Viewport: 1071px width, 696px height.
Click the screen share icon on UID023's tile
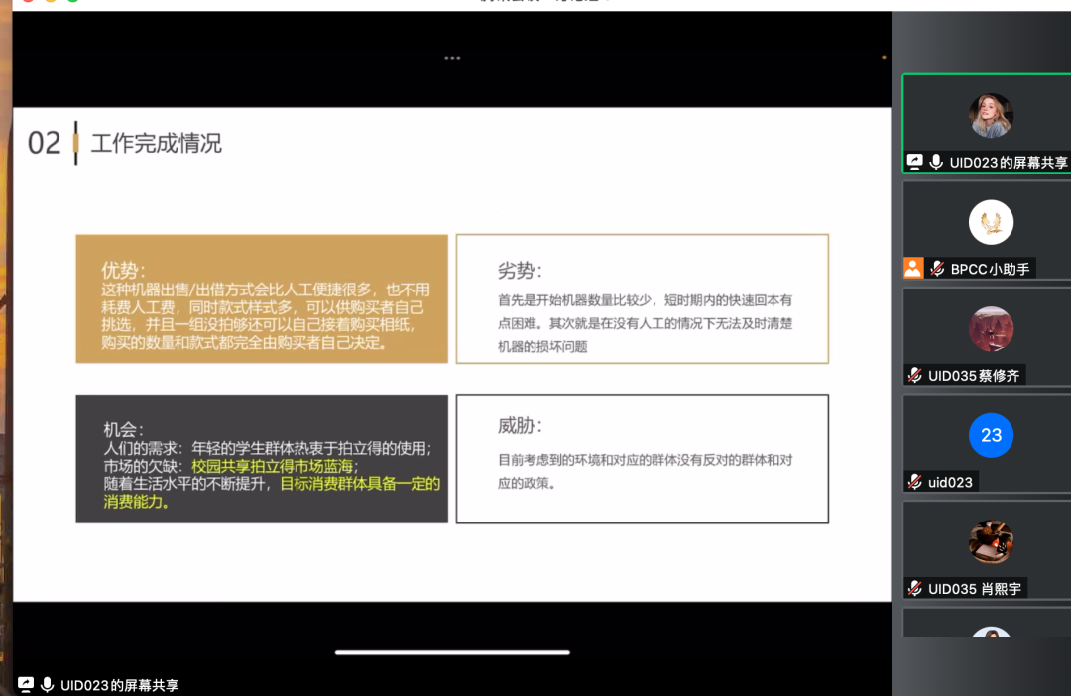click(914, 162)
